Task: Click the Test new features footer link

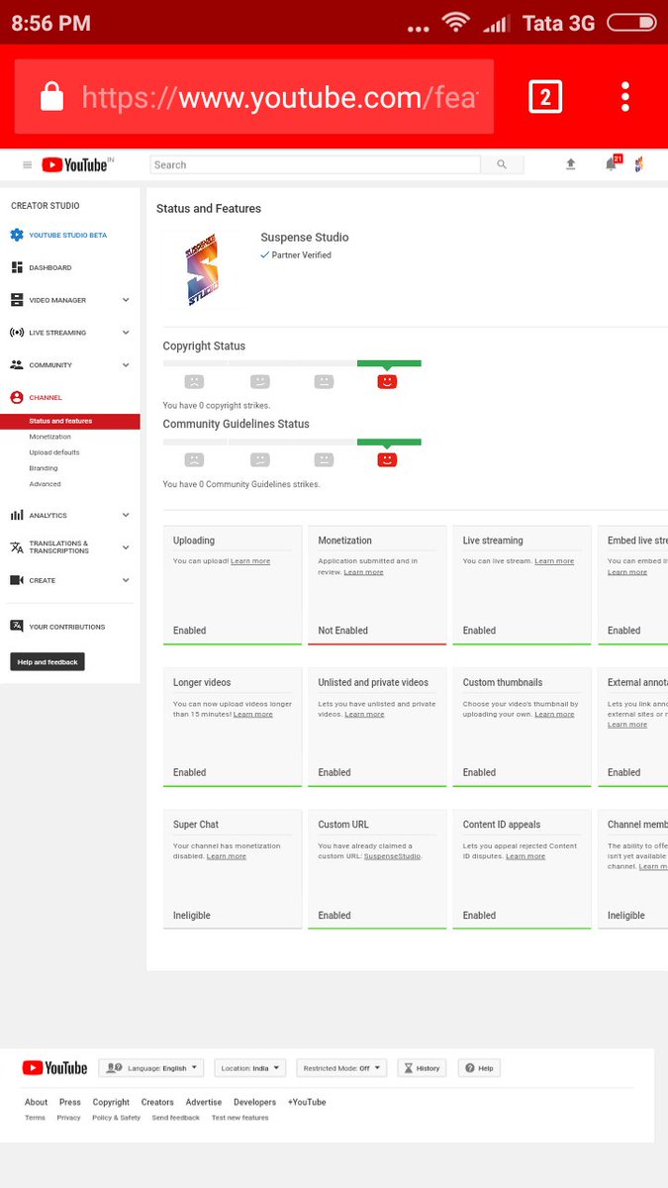Action: 239,1118
